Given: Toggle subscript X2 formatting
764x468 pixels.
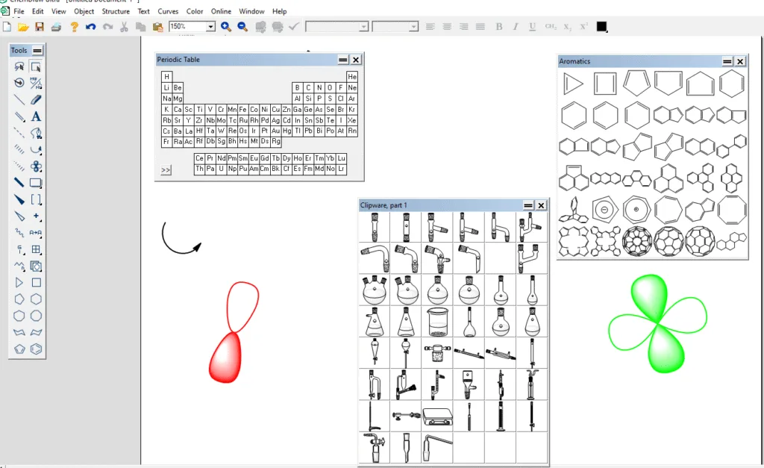Looking at the screenshot, I should (x=567, y=27).
